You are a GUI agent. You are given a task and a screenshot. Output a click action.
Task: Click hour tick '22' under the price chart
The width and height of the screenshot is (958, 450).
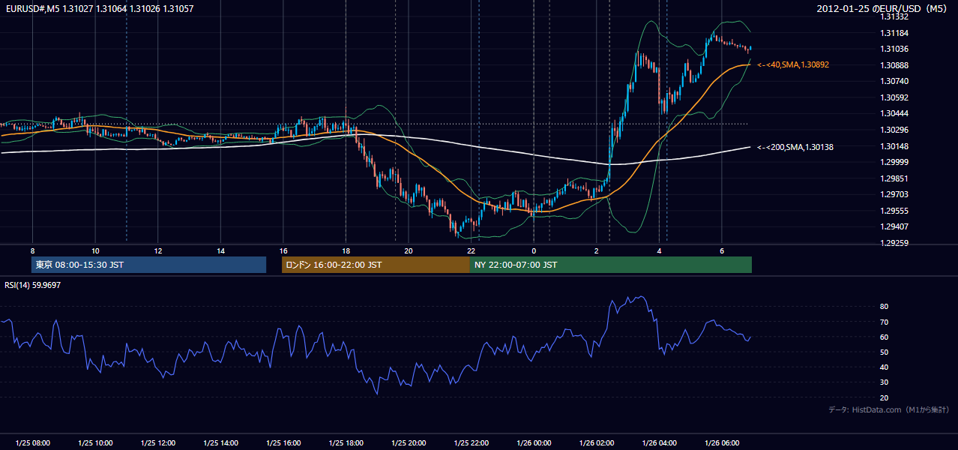pyautogui.click(x=471, y=250)
